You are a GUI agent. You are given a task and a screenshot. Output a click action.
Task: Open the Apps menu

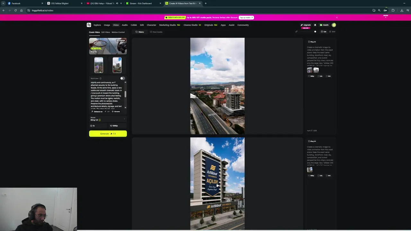[x=223, y=25]
